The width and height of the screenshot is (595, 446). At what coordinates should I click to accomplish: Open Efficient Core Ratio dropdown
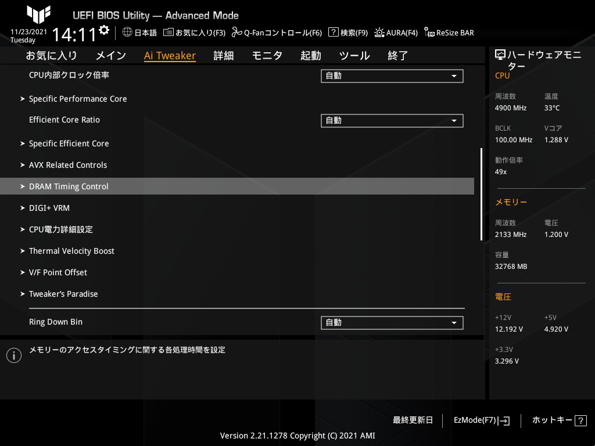click(x=392, y=121)
